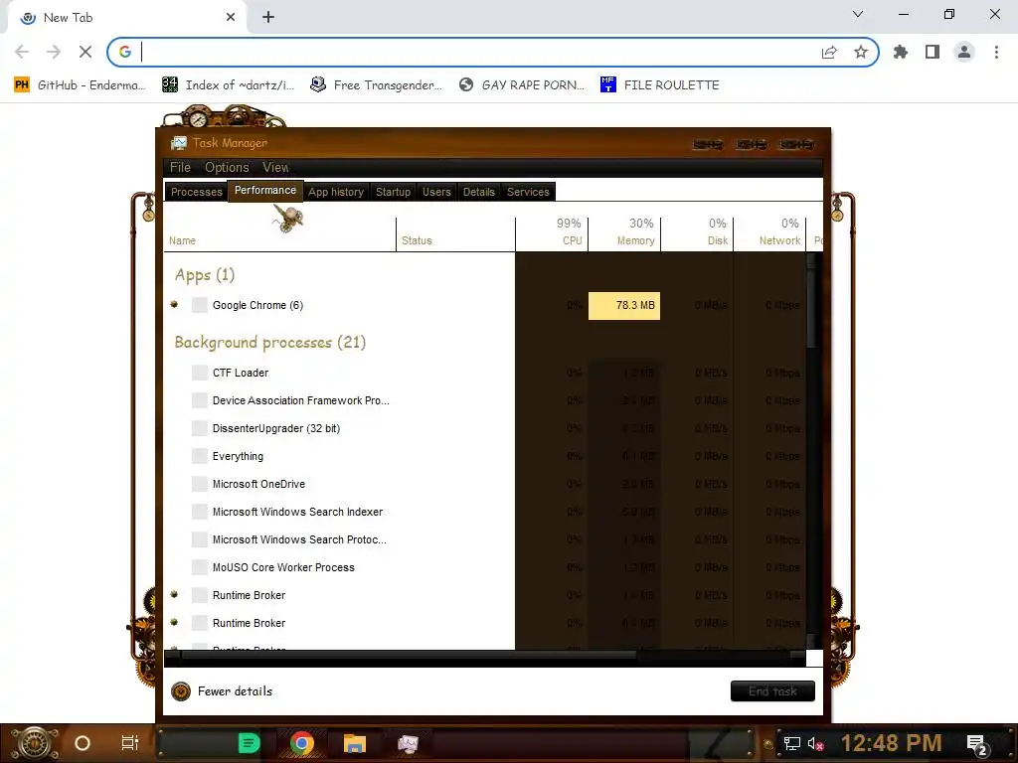Open Google Chrome from the taskbar
Viewport: 1018px width, 763px height.
click(302, 743)
